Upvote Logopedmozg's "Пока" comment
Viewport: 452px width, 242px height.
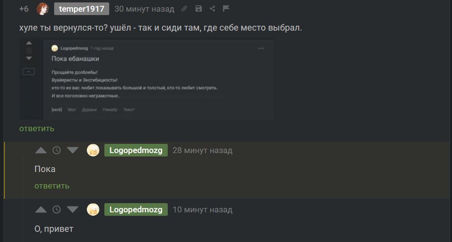coord(41,150)
